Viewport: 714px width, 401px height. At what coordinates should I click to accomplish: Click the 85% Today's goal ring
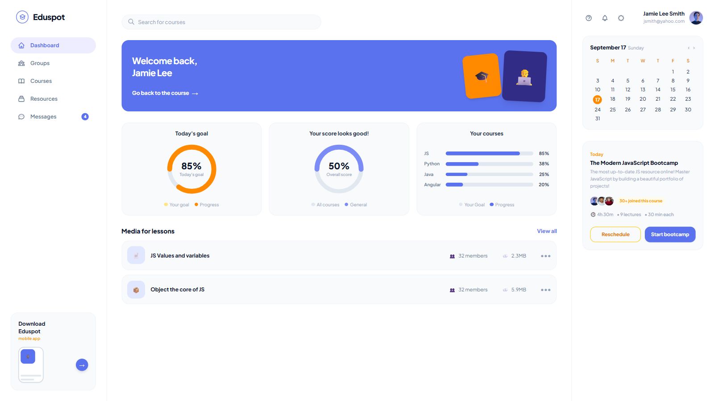coord(192,169)
